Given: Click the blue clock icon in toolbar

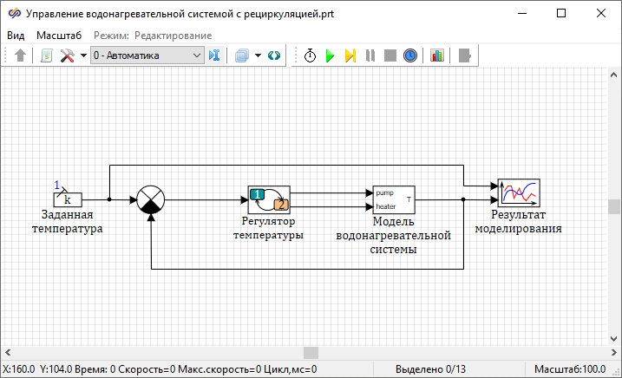Looking at the screenshot, I should click(x=410, y=55).
